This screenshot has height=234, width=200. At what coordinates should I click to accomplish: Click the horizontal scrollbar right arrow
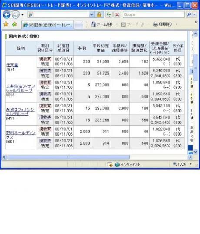tap(190, 157)
